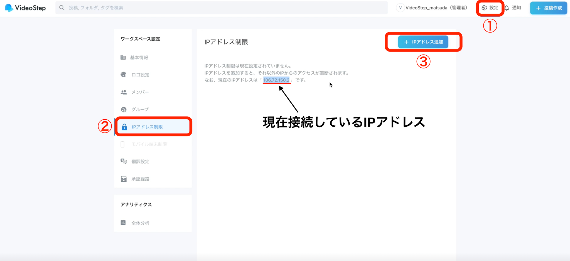The width and height of the screenshot is (570, 261).
Task: Click the 全体分析 chart icon
Action: tap(123, 223)
